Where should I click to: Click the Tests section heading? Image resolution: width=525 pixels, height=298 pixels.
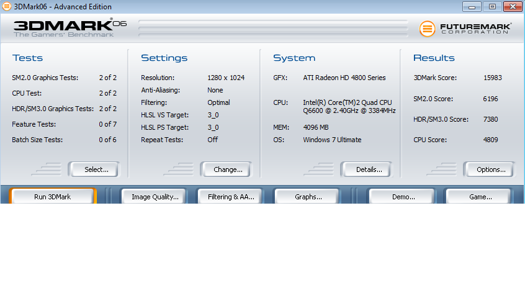27,58
